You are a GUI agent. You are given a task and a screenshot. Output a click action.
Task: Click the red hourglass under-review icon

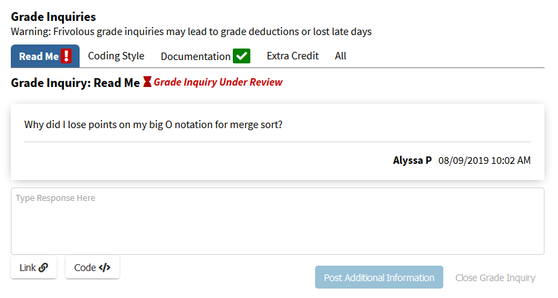(147, 82)
